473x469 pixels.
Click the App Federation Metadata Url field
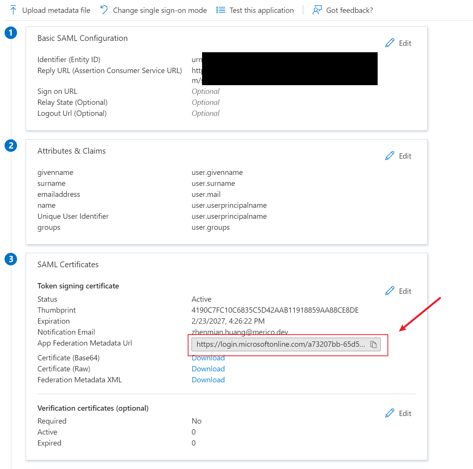(x=280, y=344)
